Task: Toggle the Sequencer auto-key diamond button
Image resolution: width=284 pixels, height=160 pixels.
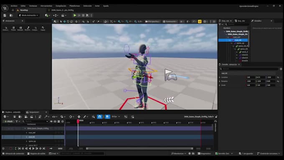Action: pos(79,117)
